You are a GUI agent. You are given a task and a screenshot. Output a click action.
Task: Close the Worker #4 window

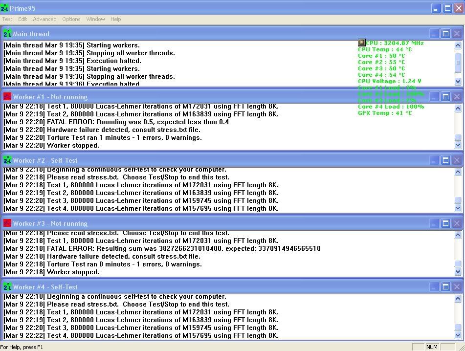[x=457, y=286]
